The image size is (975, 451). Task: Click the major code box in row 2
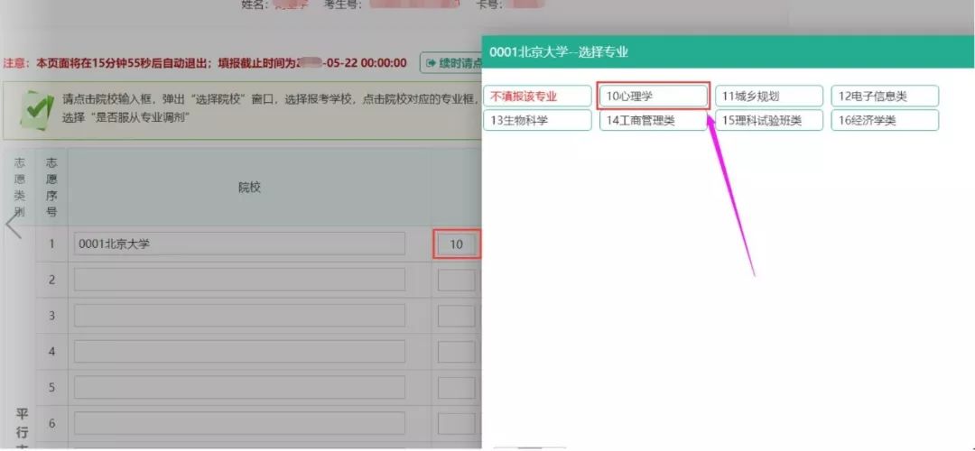pos(456,280)
